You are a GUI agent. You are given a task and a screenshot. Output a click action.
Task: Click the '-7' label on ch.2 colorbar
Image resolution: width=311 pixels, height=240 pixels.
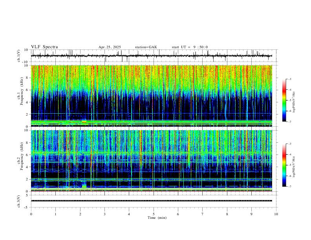(289, 186)
